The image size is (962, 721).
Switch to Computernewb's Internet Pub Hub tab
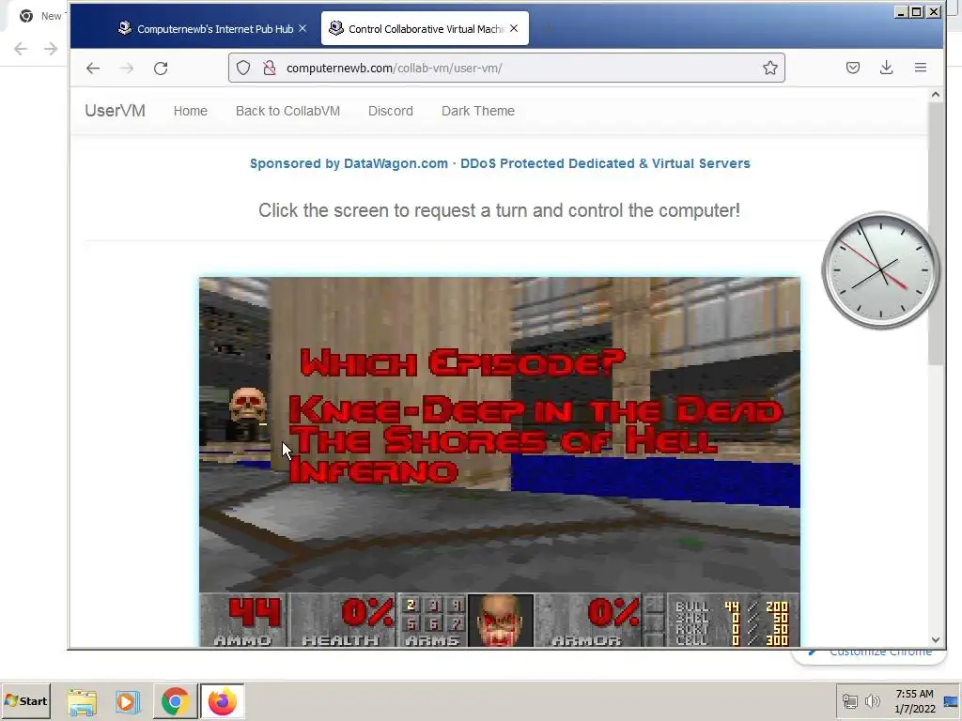coord(212,28)
